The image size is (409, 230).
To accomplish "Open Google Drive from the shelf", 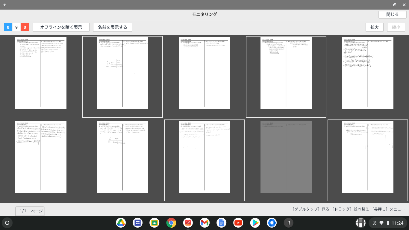I will [x=121, y=223].
